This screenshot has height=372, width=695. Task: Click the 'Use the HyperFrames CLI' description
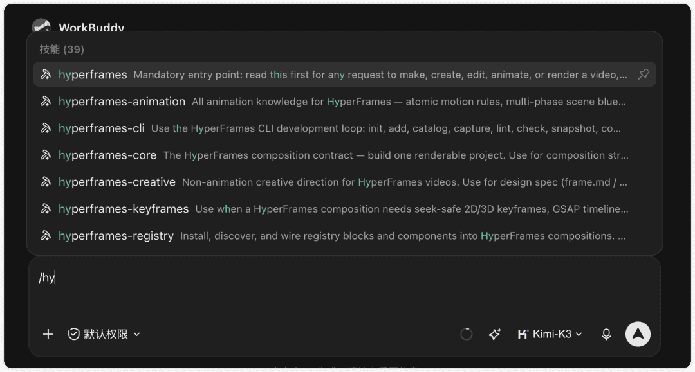click(385, 128)
